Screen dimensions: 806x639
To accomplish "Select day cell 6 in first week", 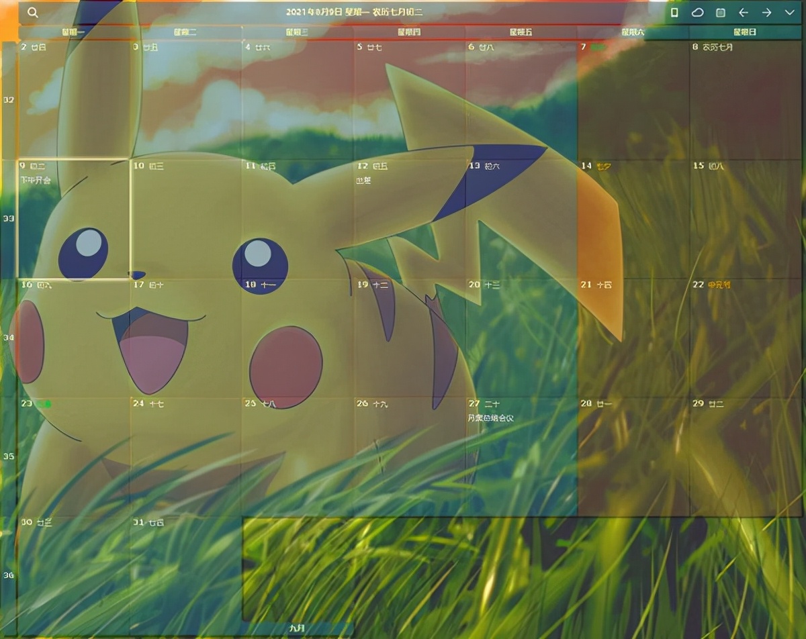I will point(521,100).
